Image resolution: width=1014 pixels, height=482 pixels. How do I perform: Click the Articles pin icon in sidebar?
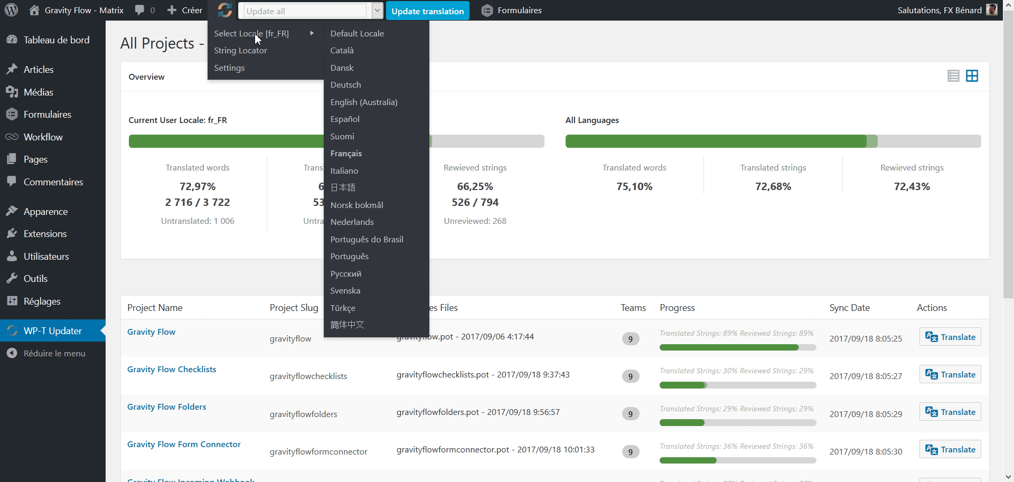(x=12, y=69)
